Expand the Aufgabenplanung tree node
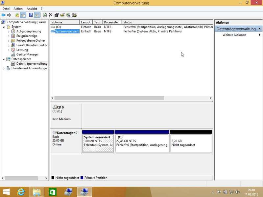The width and height of the screenshot is (263, 197). [x=9, y=32]
